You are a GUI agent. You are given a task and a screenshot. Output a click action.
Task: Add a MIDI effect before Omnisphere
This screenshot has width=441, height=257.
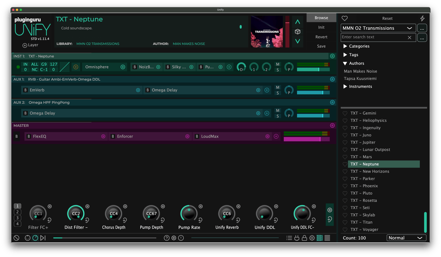[76, 67]
